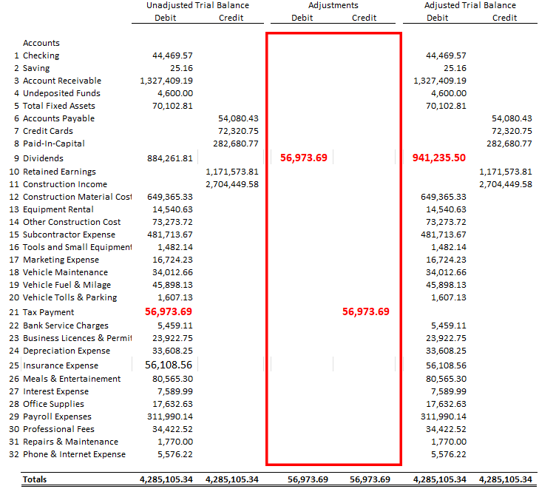Select unadjusted credit total 4,285,105.34
Image resolution: width=556 pixels, height=489 pixels.
[232, 479]
